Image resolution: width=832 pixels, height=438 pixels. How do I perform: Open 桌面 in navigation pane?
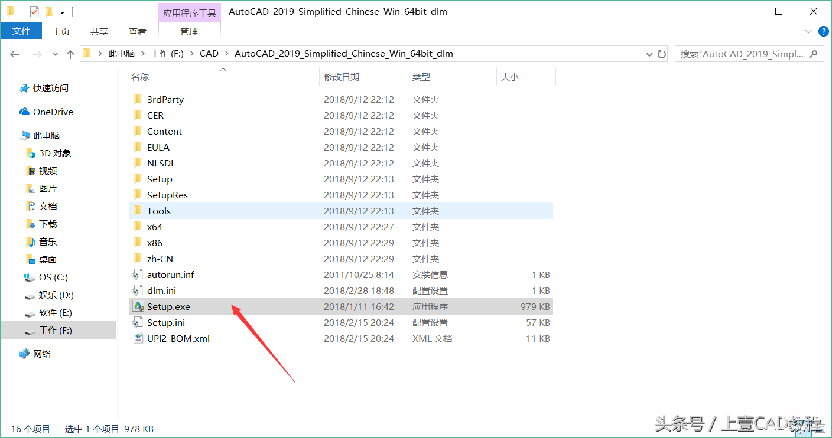pyautogui.click(x=41, y=259)
